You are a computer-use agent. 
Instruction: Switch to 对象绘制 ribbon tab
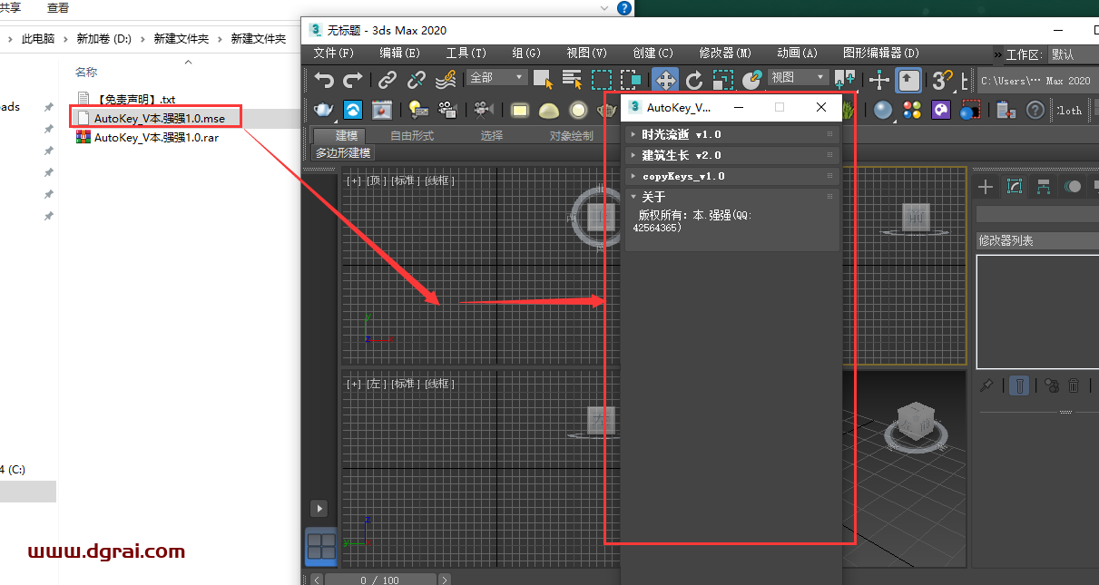pyautogui.click(x=572, y=136)
